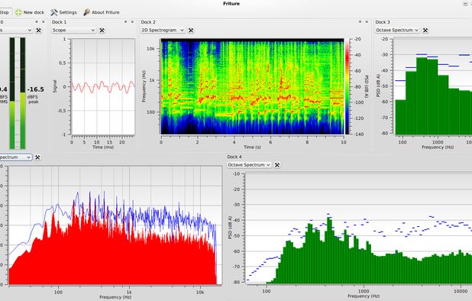Open settings tools icon for the bottom-left Spectrum dock
Viewport: 472px width, 301px height.
pyautogui.click(x=37, y=157)
